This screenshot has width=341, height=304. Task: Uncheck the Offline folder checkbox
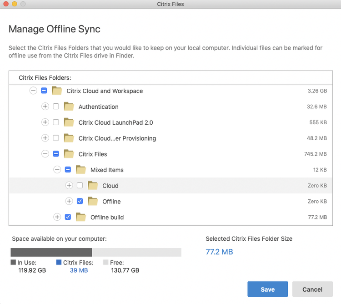[x=80, y=201]
